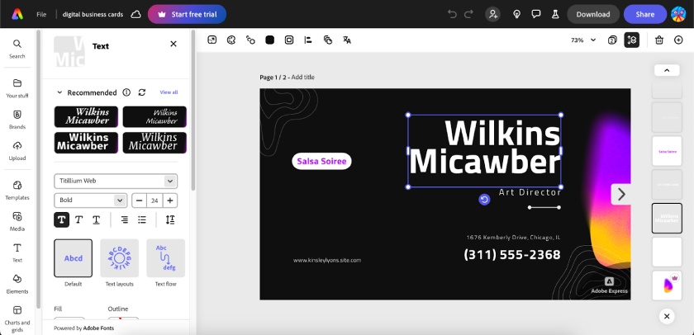Decrease font size with minus
The height and width of the screenshot is (335, 694).
pos(140,201)
